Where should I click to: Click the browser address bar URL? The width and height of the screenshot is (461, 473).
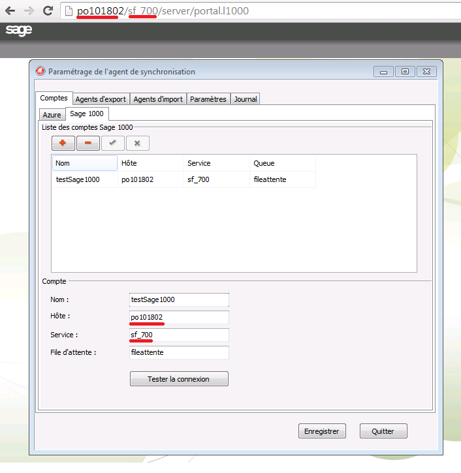click(163, 11)
